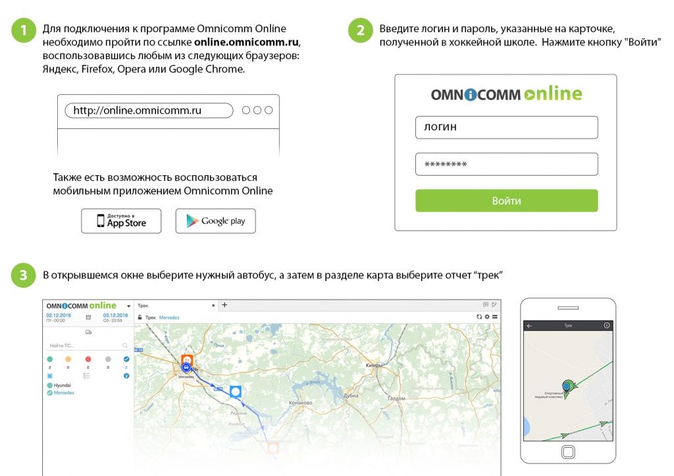Image resolution: width=674 pixels, height=476 pixels.
Task: Click the calendar icon between the dates
Action: (88, 317)
